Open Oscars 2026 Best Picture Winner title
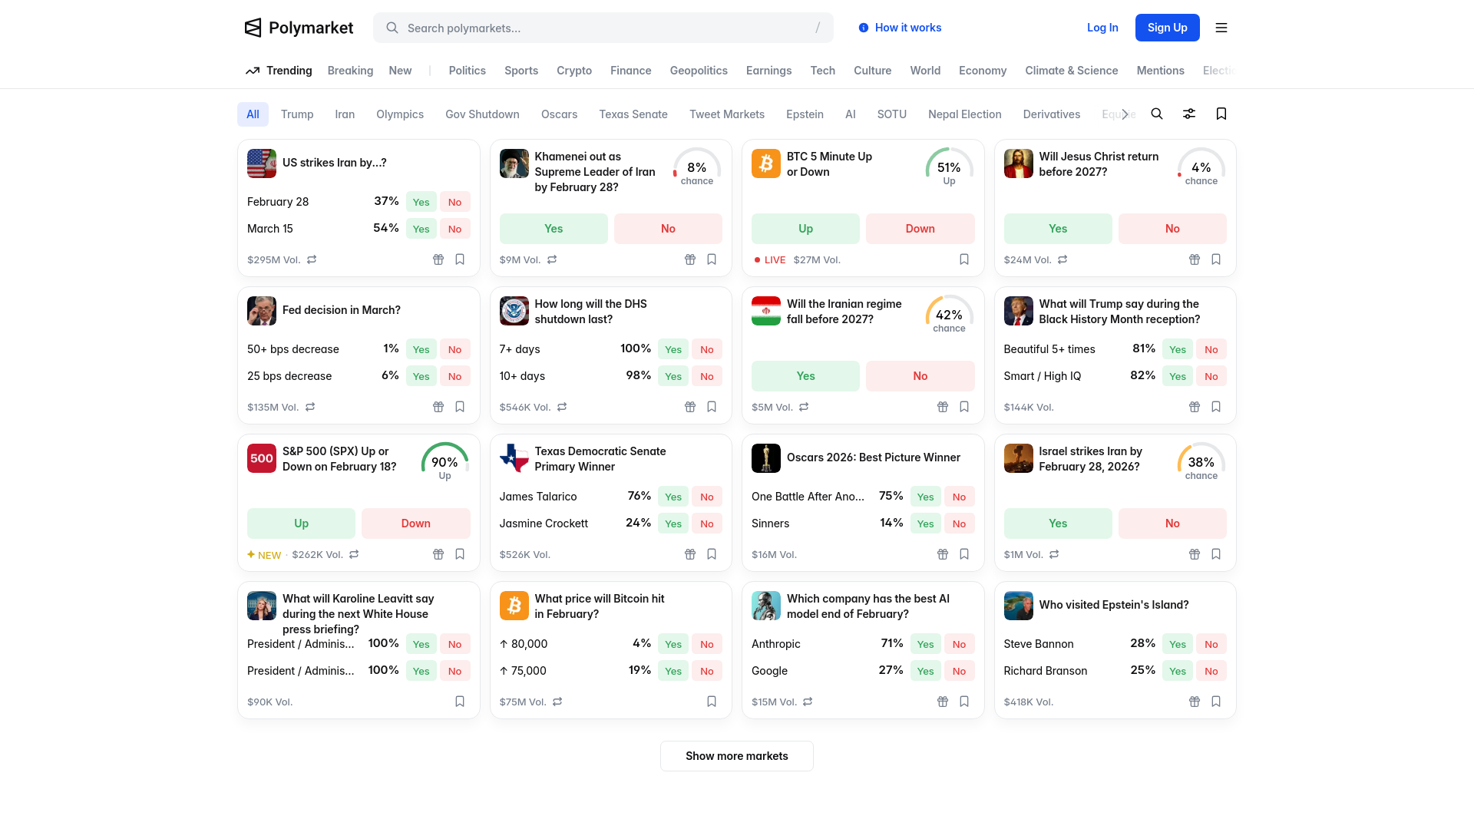This screenshot has height=829, width=1474. click(x=874, y=457)
